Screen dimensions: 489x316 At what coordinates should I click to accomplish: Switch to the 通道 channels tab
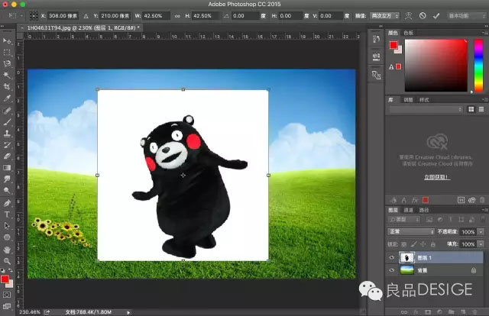(408, 210)
